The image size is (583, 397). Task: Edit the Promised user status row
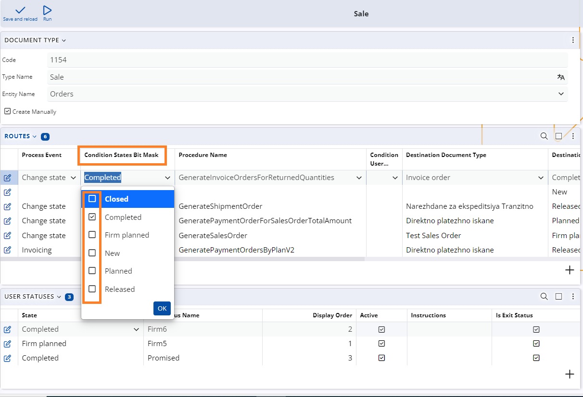(x=8, y=358)
